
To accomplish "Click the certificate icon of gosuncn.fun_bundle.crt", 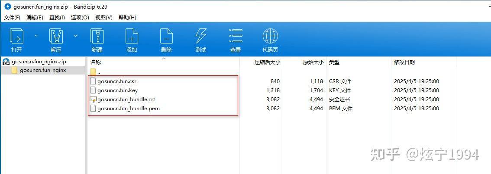I will point(93,99).
